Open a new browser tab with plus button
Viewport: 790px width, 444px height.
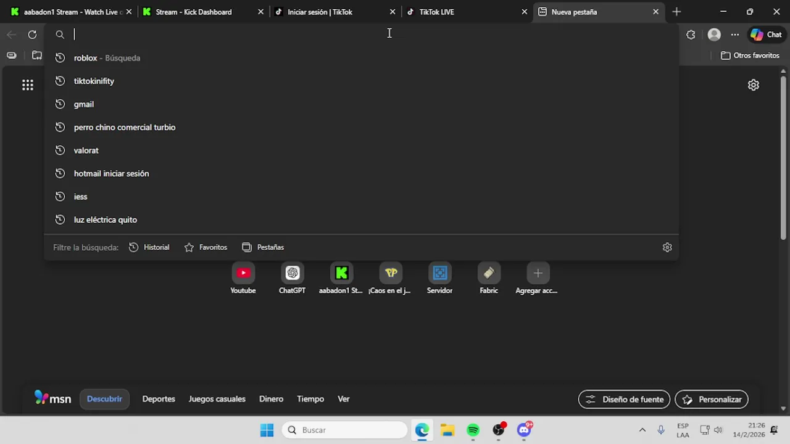pos(676,12)
